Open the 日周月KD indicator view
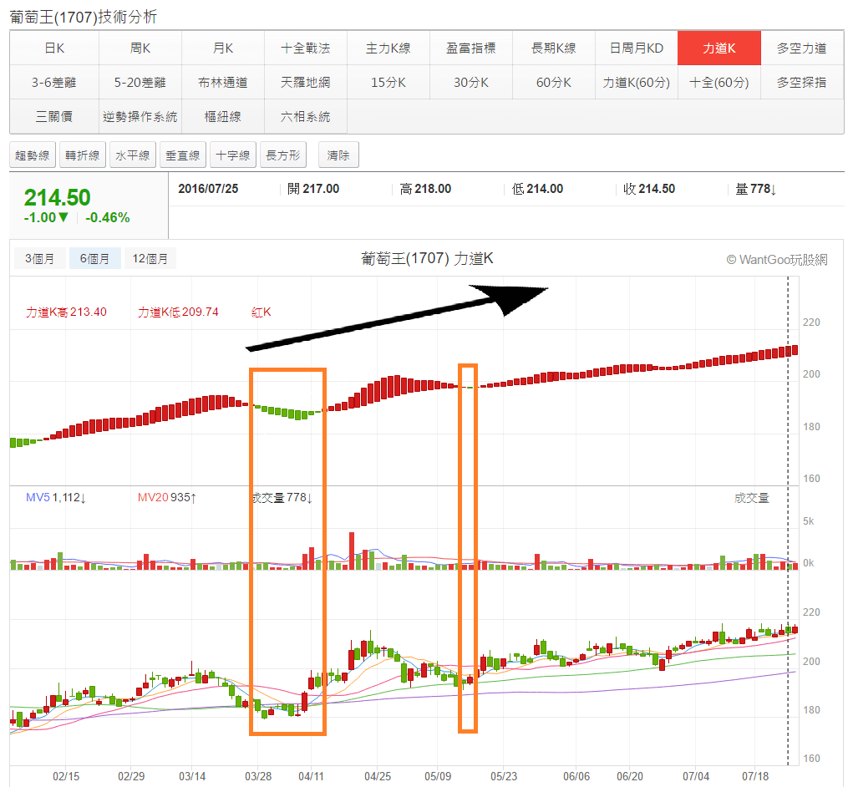Image resolution: width=848 pixels, height=787 pixels. click(636, 48)
